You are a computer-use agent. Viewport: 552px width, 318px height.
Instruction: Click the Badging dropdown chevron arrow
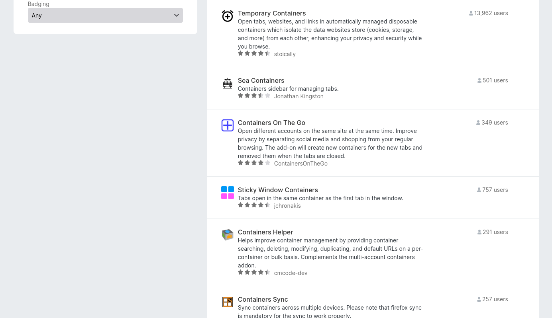[177, 16]
